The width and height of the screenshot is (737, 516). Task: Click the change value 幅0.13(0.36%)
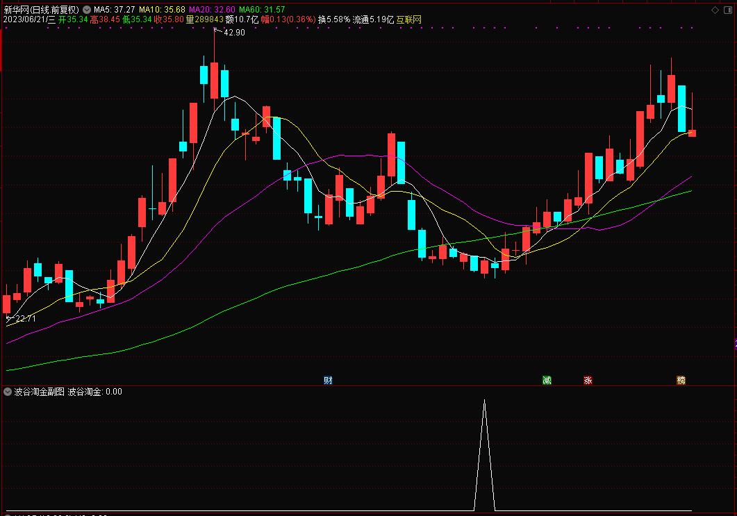coord(288,19)
